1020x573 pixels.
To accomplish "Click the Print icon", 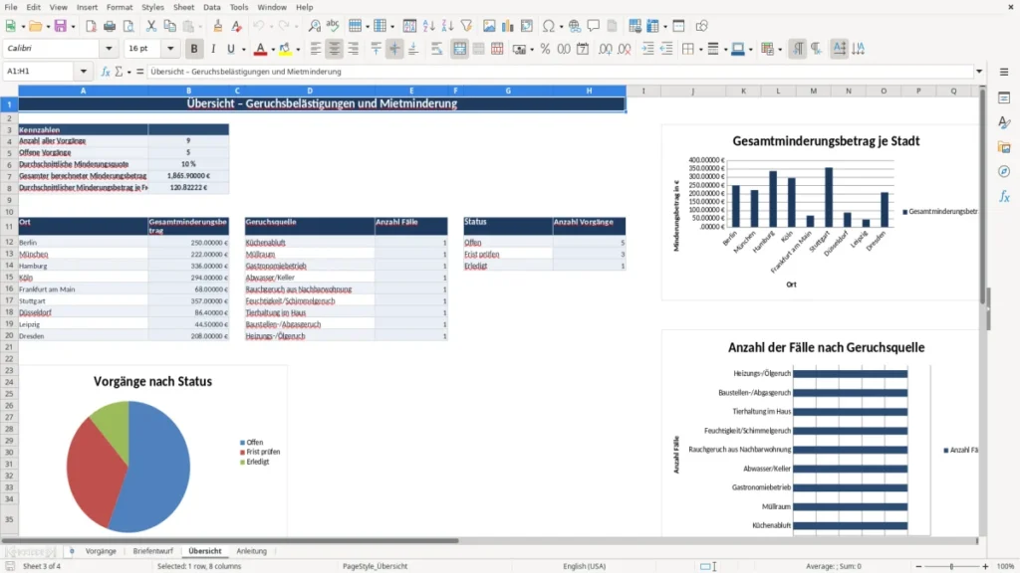I will coord(110,26).
